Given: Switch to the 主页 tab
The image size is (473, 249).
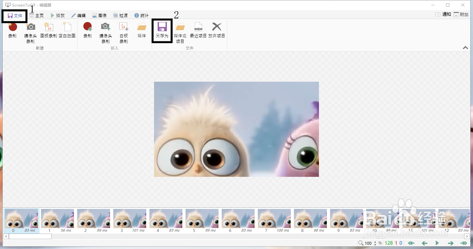Looking at the screenshot, I should coord(36,15).
